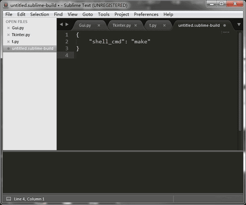The width and height of the screenshot is (246, 205).
Task: Open the Preferences menu
Action: coord(146,14)
